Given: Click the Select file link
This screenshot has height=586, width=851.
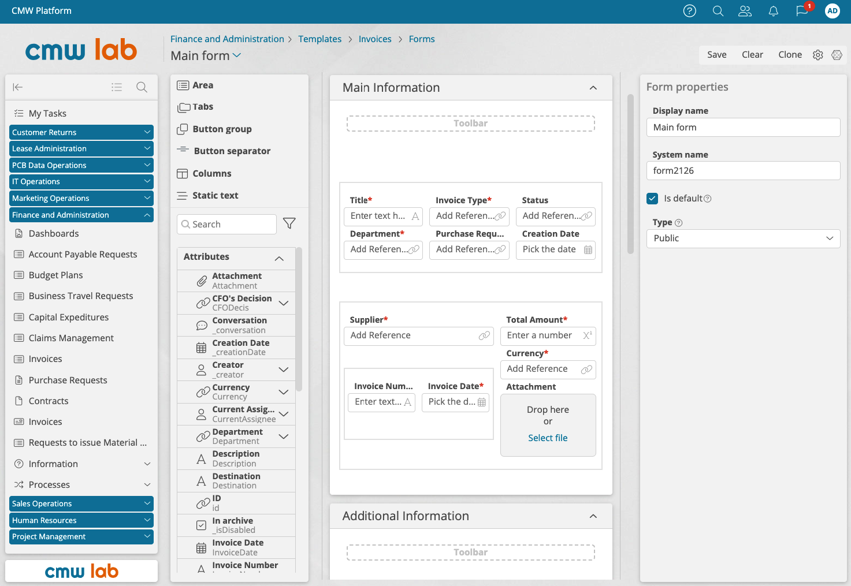Looking at the screenshot, I should pyautogui.click(x=548, y=438).
